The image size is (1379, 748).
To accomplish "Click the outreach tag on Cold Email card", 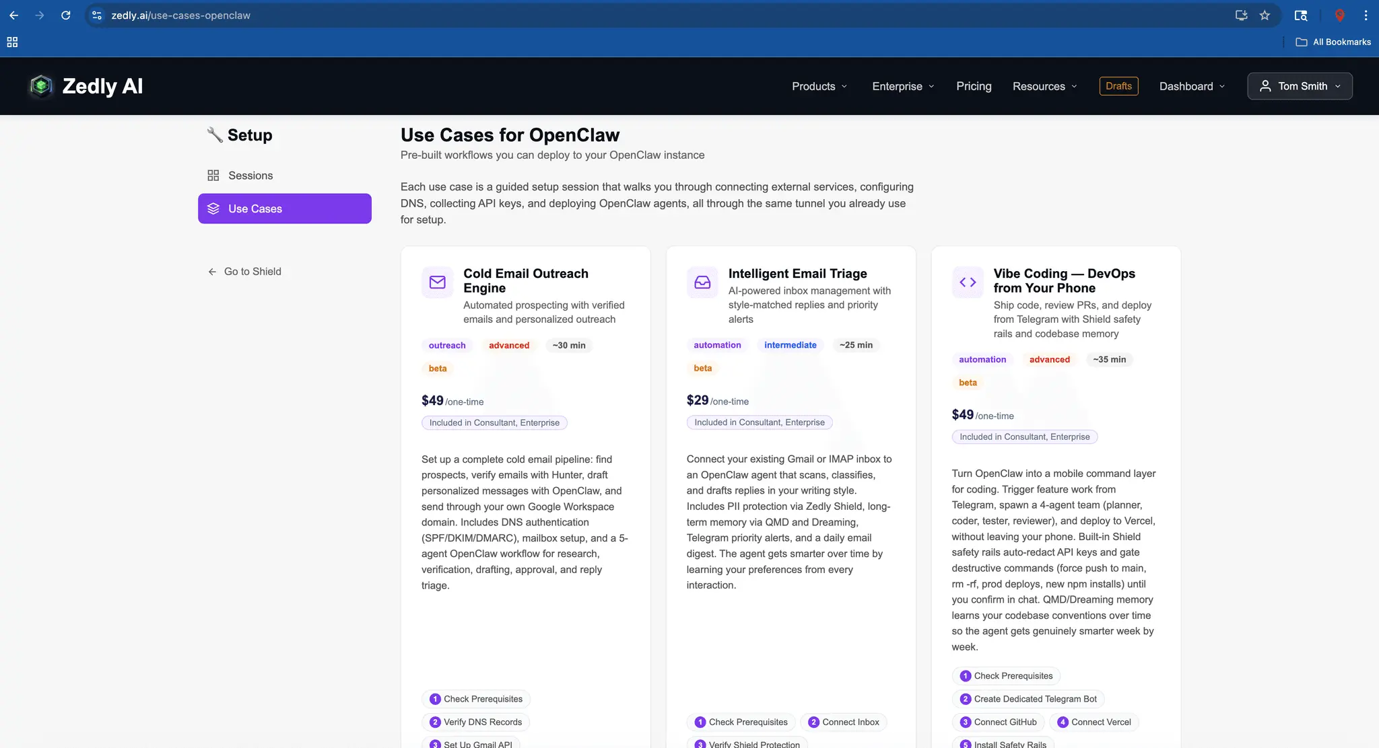I will 447,345.
